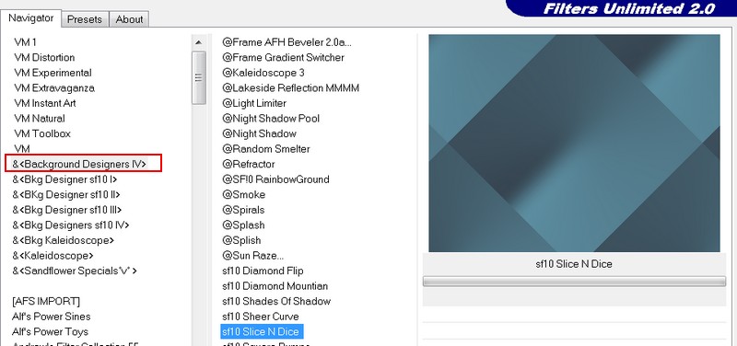Select [AFS IMPORT] category
Screen dimensions: 737x346
click(46, 301)
